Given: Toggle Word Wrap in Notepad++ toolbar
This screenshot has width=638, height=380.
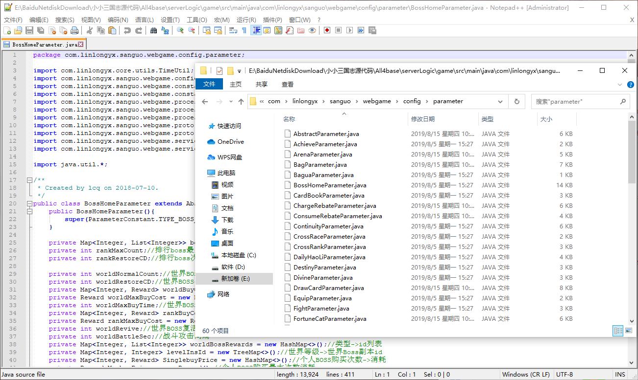Looking at the screenshot, I should coord(233,30).
